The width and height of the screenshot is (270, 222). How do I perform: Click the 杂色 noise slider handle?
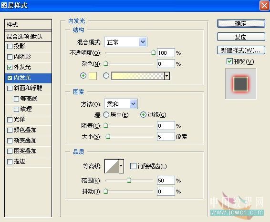106,64
